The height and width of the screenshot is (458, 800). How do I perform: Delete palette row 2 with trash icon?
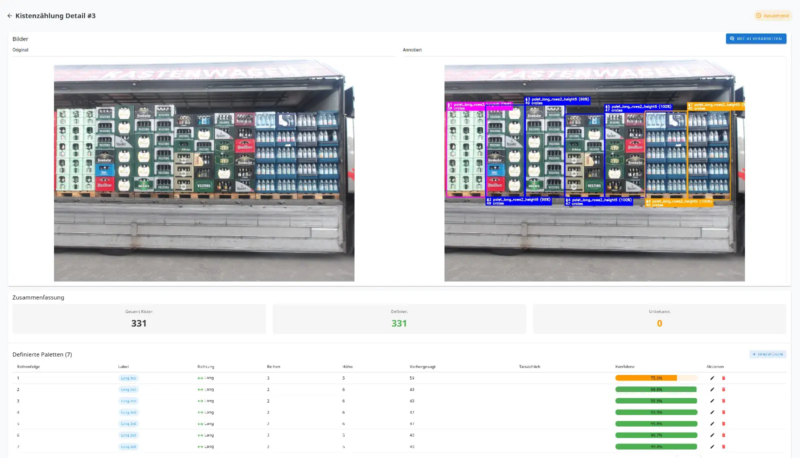723,389
